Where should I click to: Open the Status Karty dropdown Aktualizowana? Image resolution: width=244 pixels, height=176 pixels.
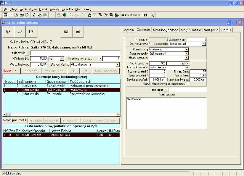(117, 65)
